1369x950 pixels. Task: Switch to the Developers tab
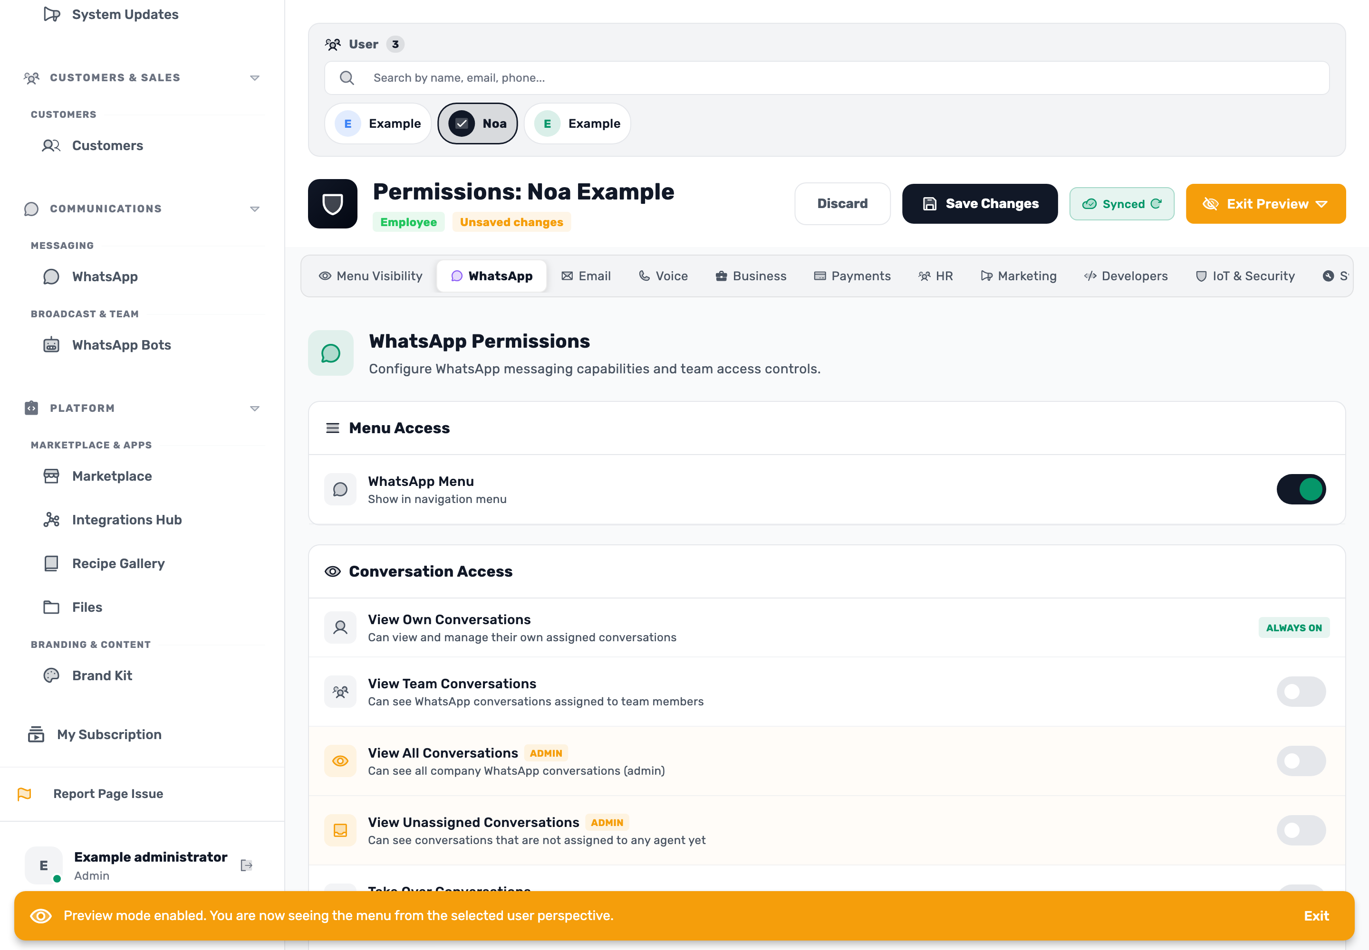(1126, 276)
